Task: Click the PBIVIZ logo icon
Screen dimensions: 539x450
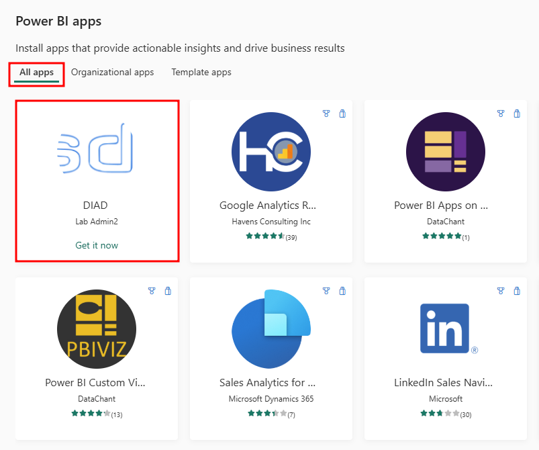Action: pos(96,329)
